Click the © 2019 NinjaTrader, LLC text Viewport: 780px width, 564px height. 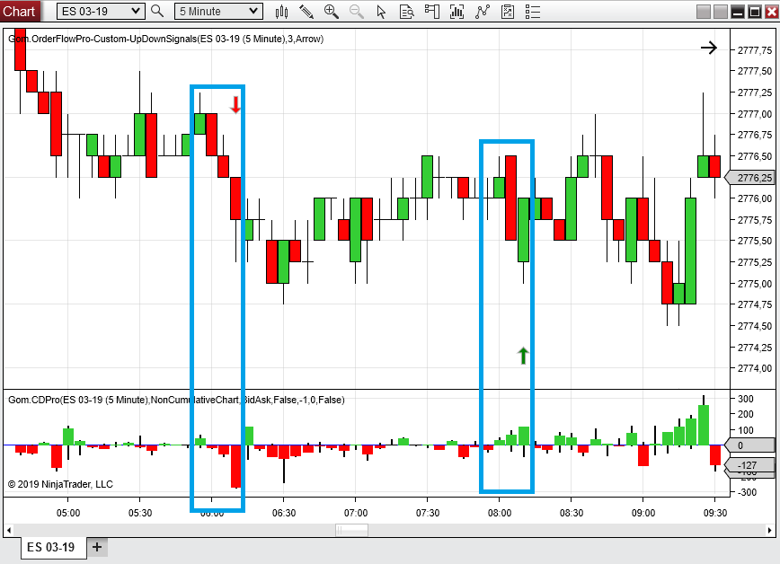[61, 484]
